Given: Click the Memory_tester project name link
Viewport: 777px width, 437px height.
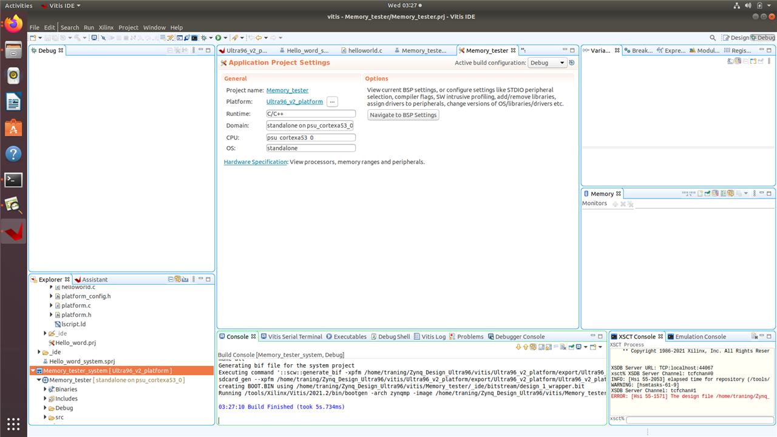Looking at the screenshot, I should coord(287,90).
